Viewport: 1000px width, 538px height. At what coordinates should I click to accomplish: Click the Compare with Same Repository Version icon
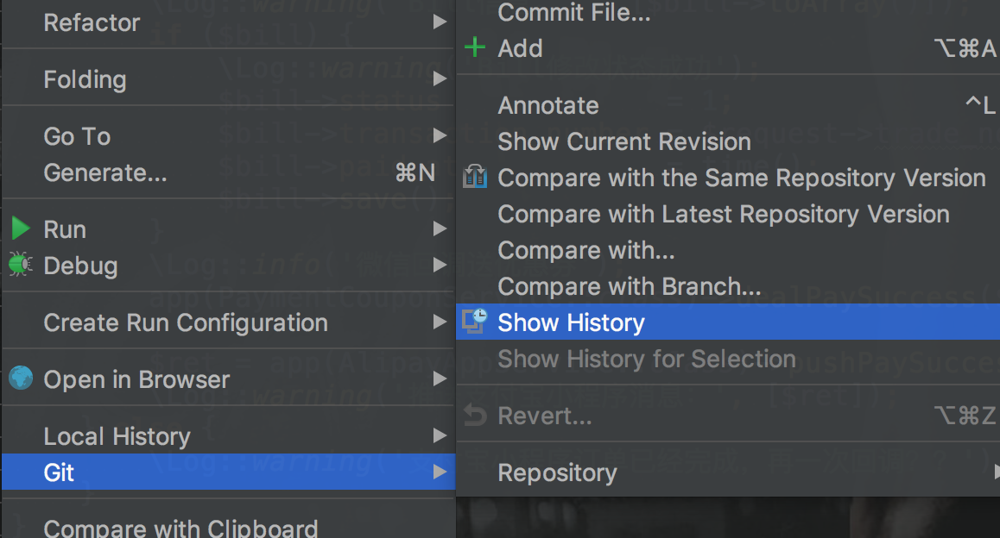click(474, 178)
